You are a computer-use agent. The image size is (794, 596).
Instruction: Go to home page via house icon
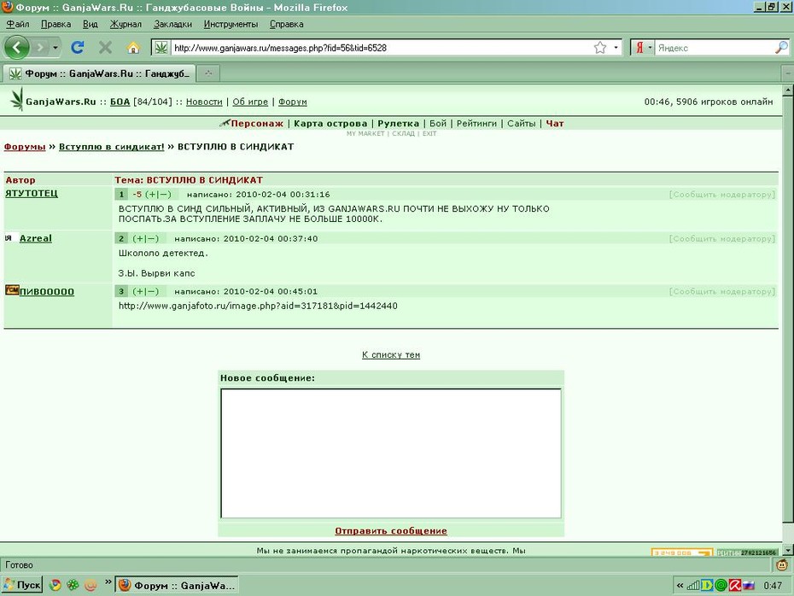133,48
